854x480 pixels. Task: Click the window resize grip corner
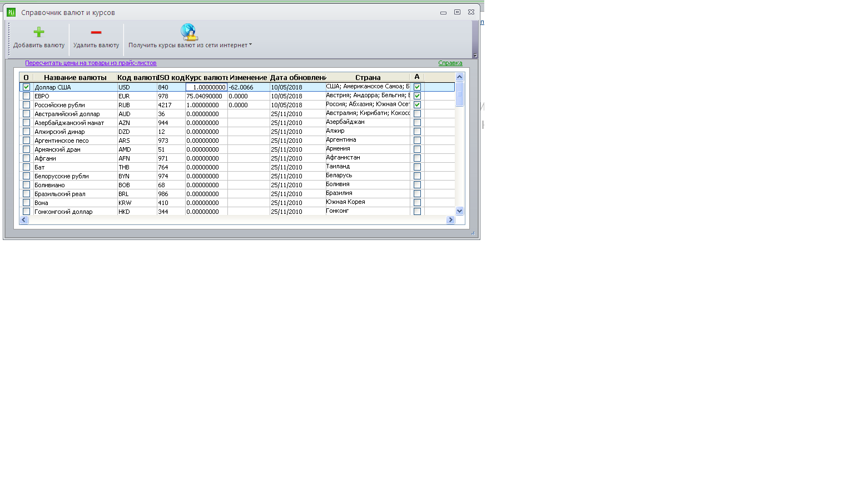coord(473,233)
